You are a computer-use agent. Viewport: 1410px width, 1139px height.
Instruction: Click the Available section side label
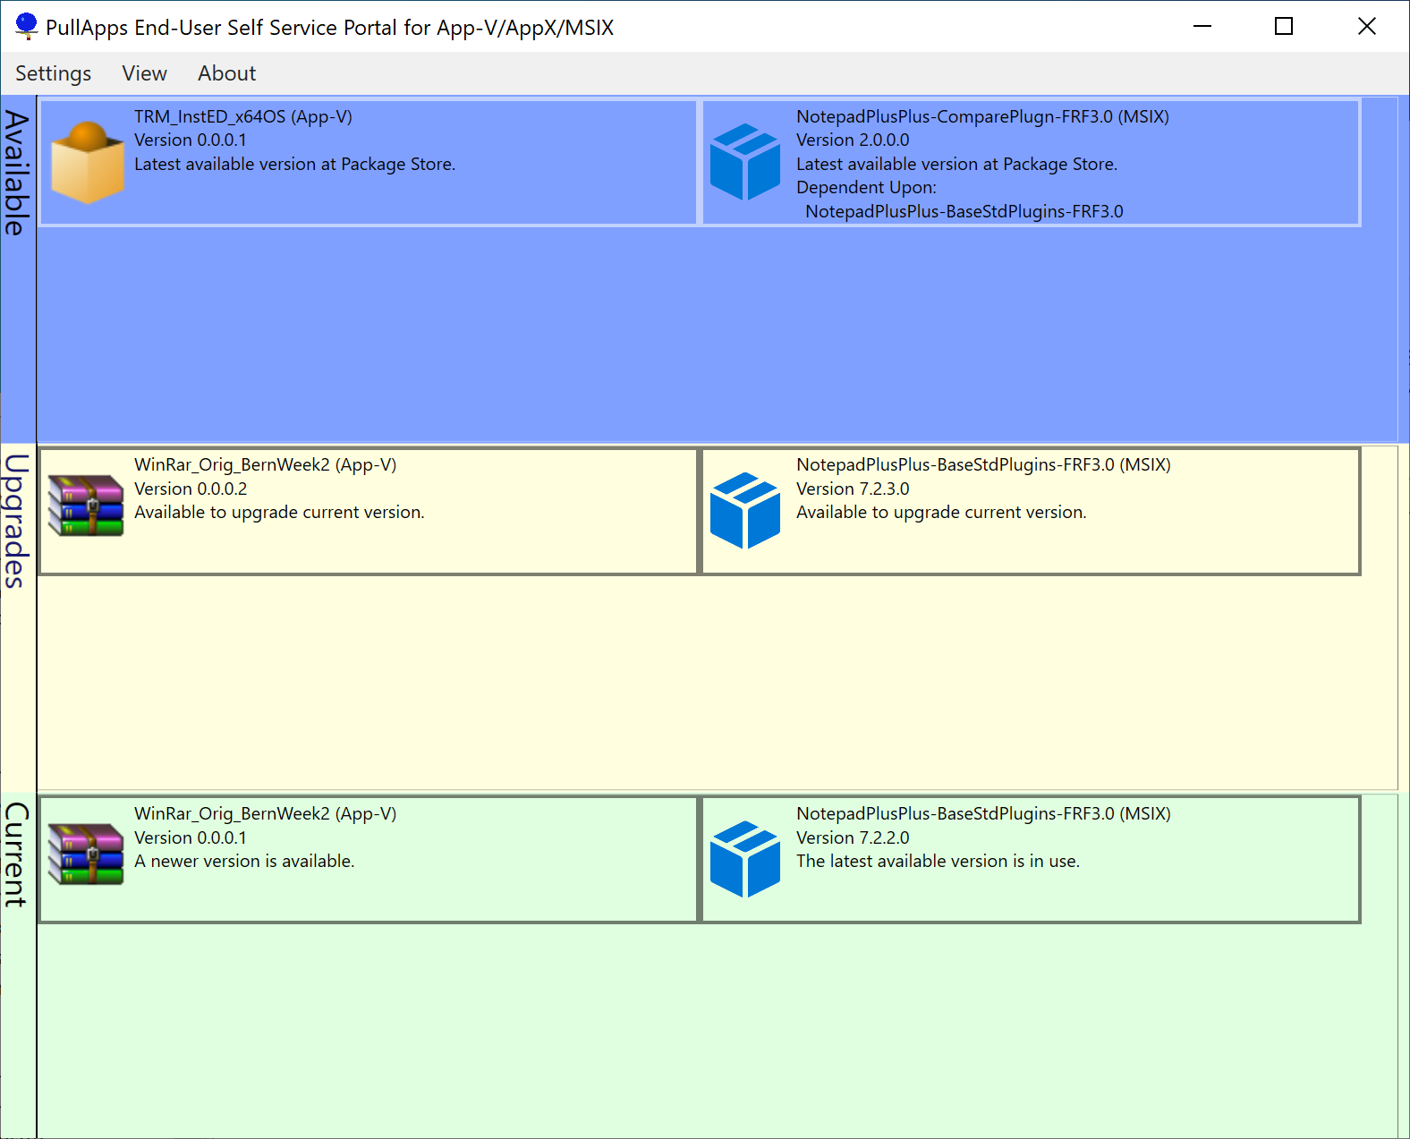pos(17,174)
